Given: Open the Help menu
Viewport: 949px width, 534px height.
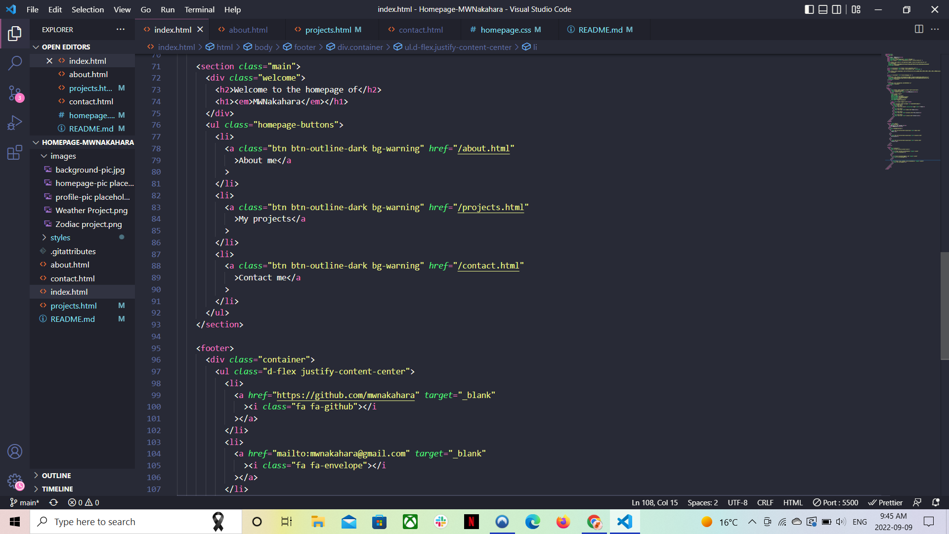Looking at the screenshot, I should point(232,9).
